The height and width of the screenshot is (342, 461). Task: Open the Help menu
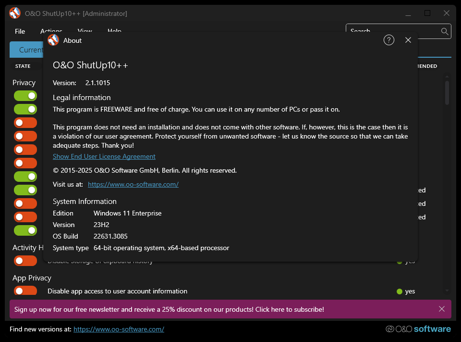(114, 31)
